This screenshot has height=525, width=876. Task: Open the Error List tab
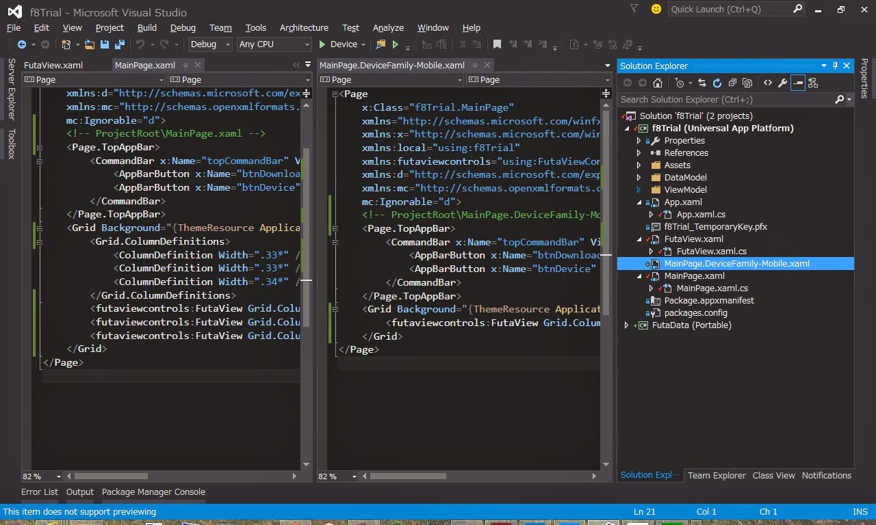(40, 492)
